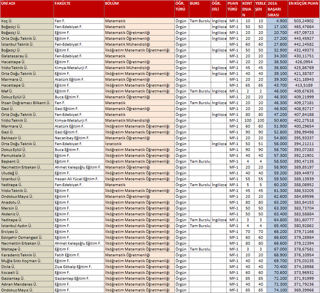
Task: Select the Kocaeli Ü. cell
Action: pyautogui.click(x=27, y=272)
